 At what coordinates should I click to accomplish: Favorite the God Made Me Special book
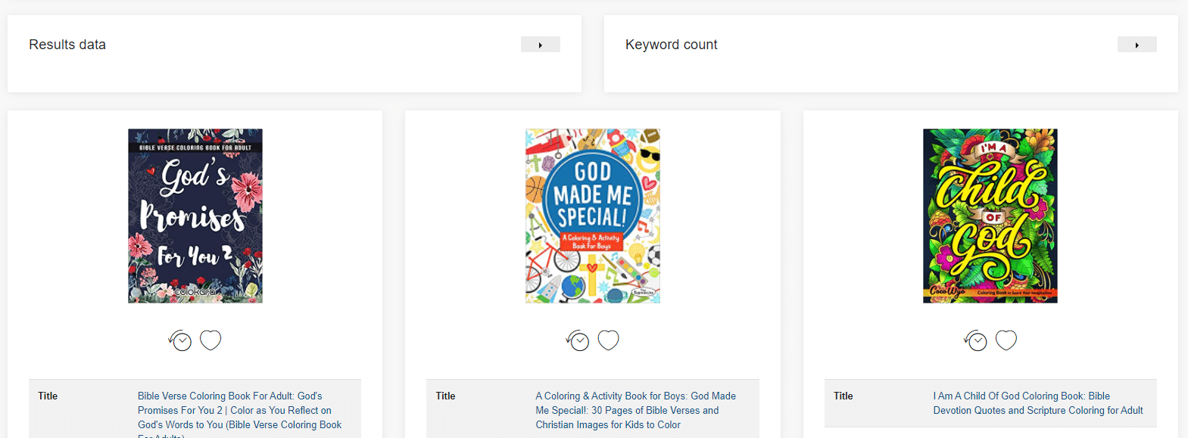click(x=609, y=340)
